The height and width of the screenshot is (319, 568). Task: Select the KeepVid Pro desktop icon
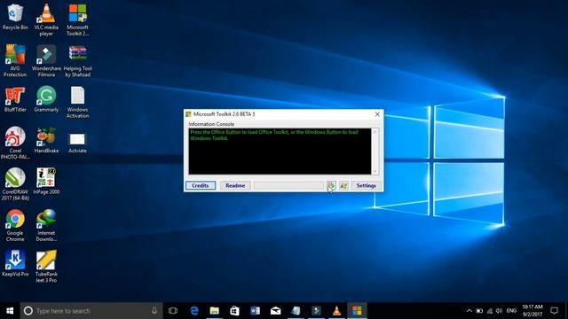pos(15,263)
